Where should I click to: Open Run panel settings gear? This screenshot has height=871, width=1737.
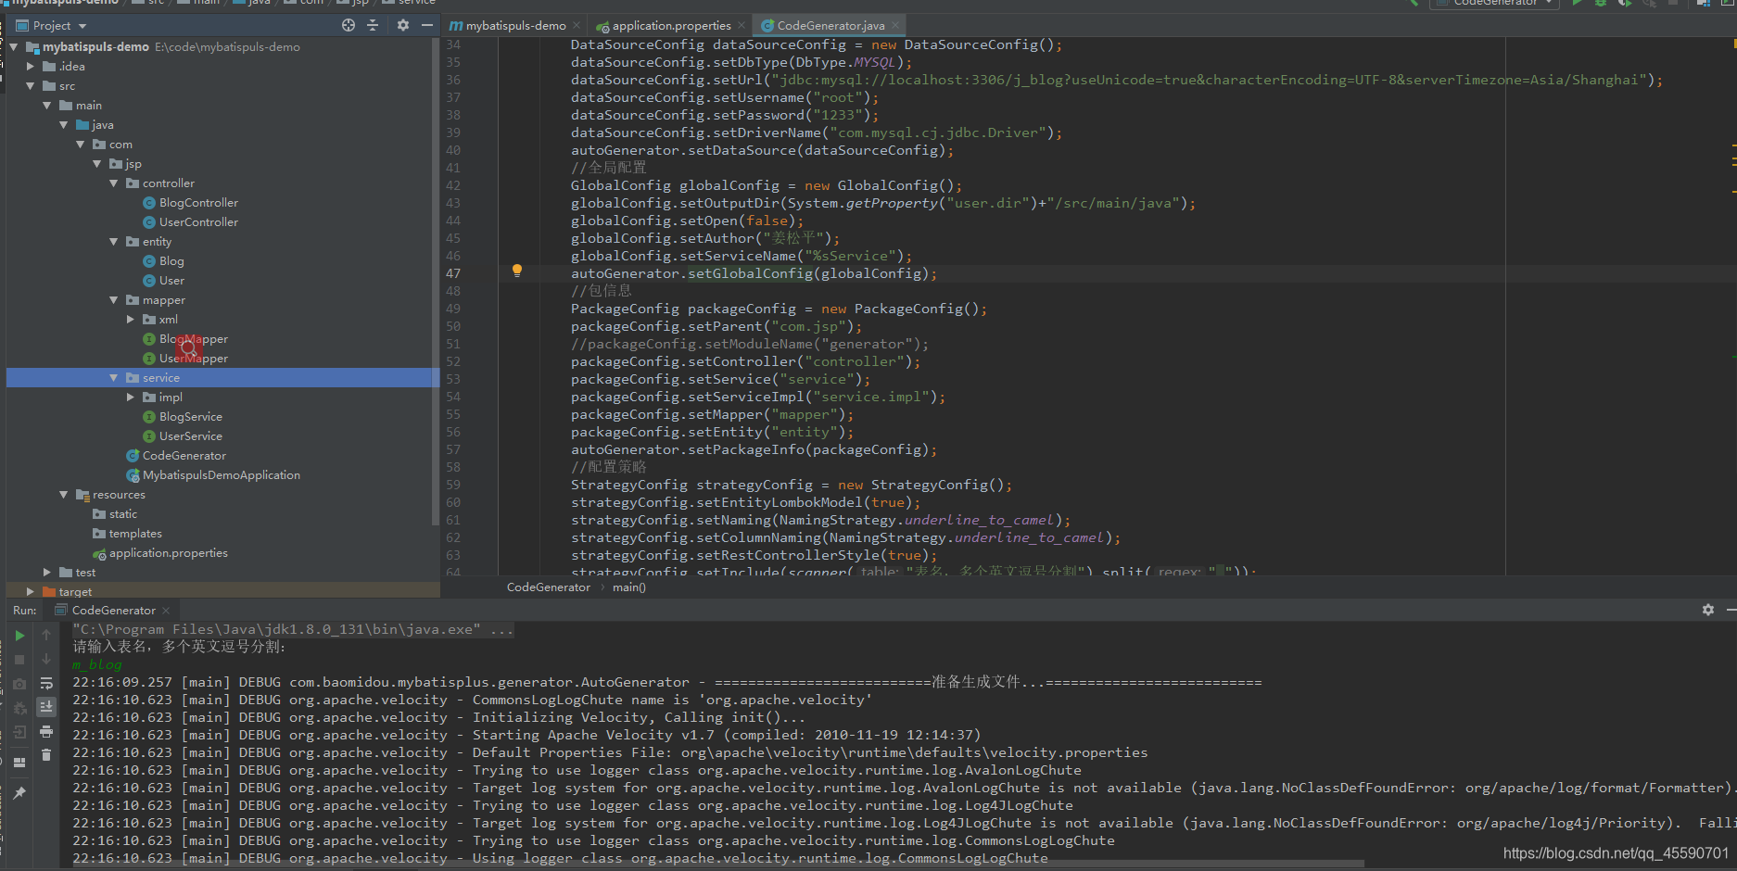pyautogui.click(x=1707, y=610)
